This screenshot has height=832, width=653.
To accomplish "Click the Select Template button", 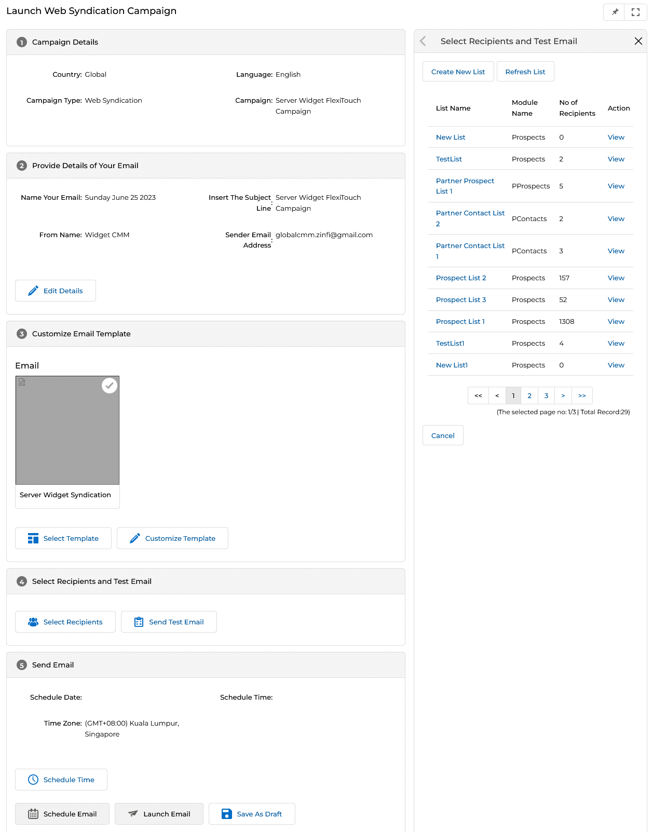I will 63,538.
